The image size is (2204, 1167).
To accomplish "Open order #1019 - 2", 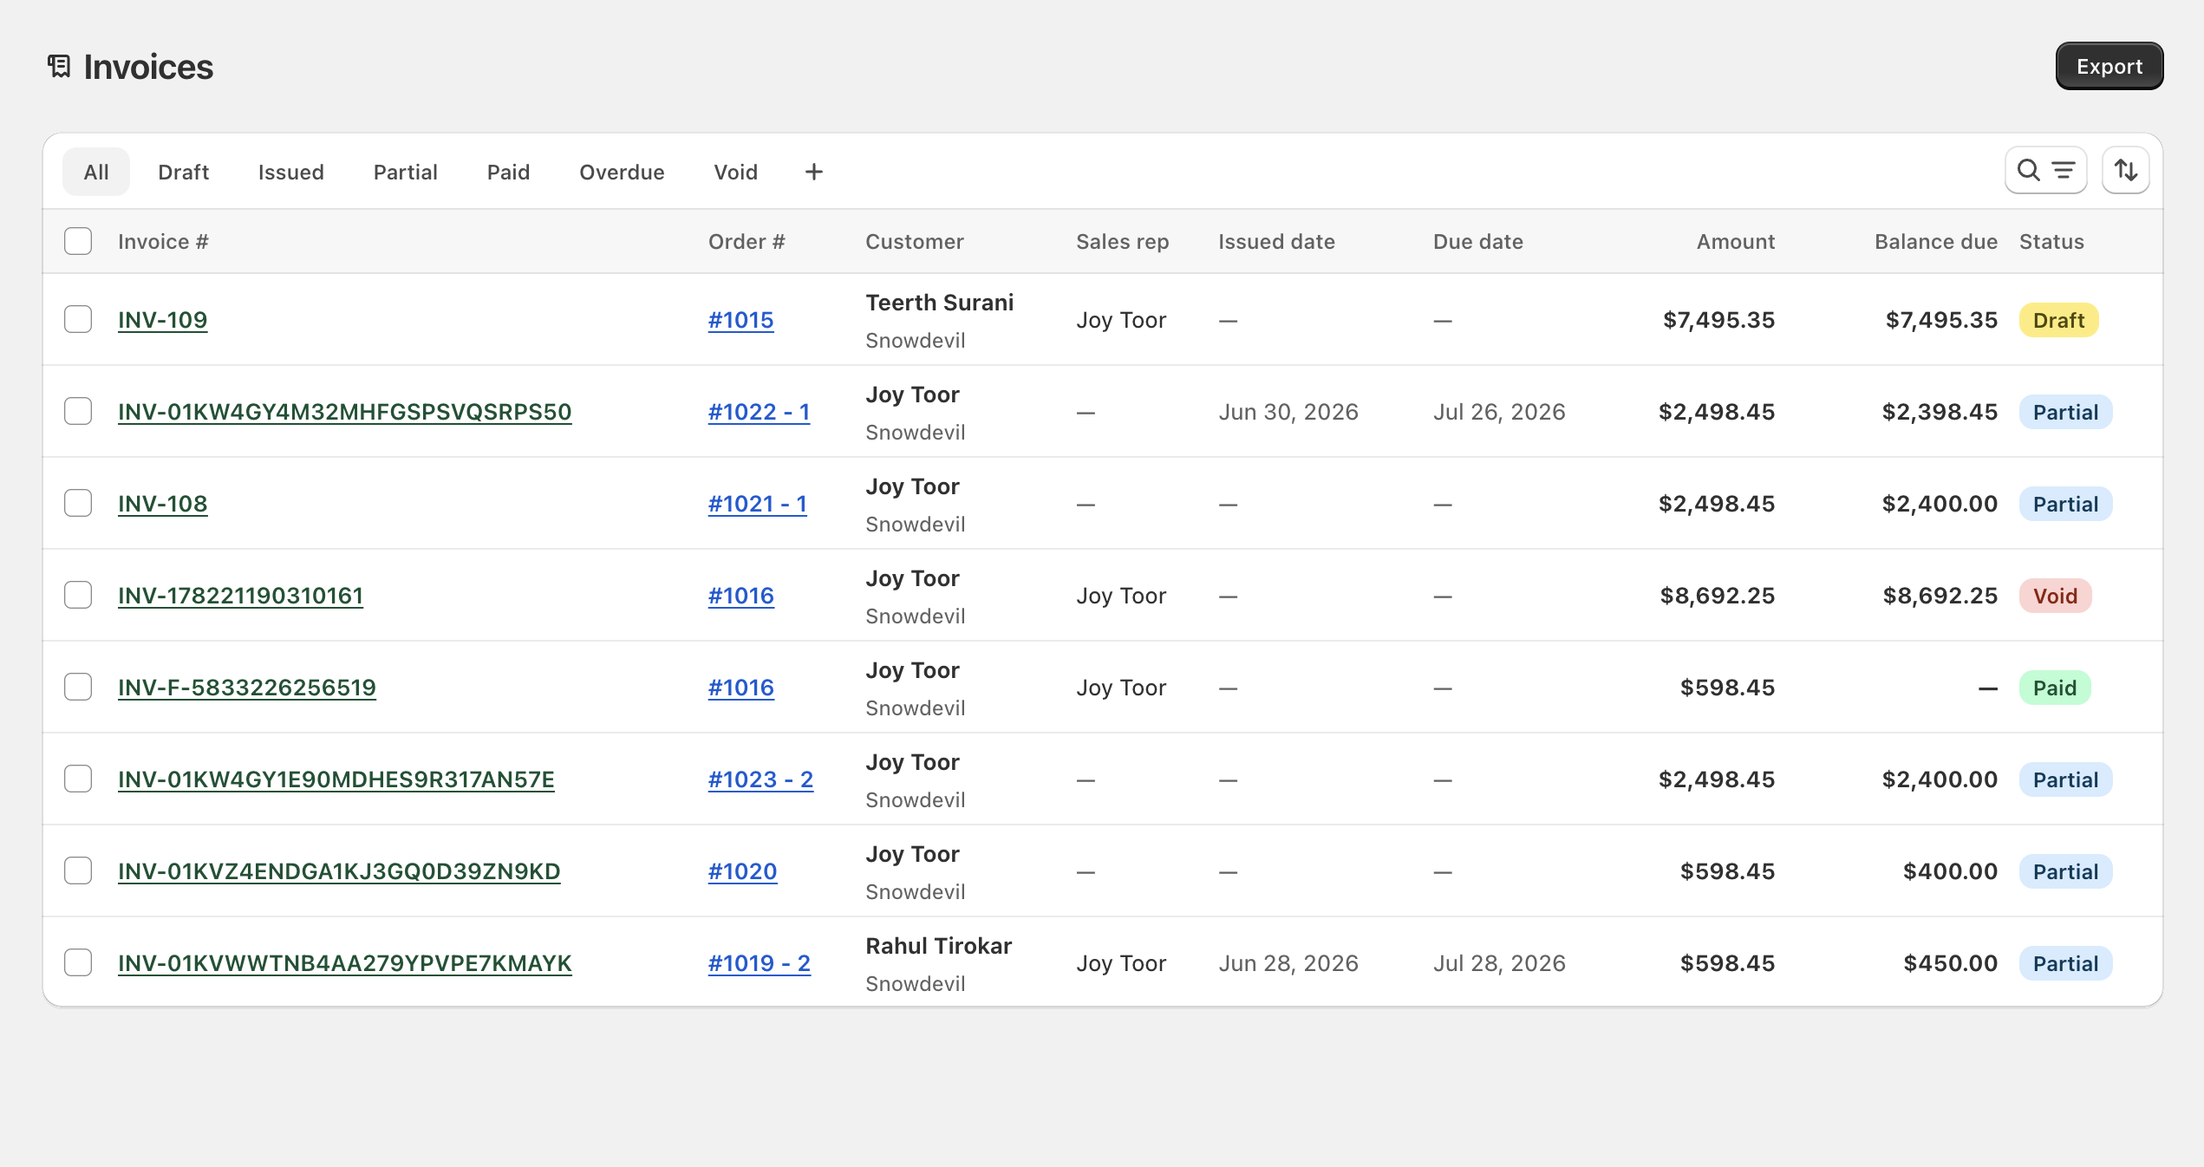I will pos(760,963).
